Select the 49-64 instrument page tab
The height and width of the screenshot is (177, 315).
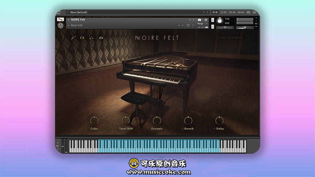coord(241,12)
